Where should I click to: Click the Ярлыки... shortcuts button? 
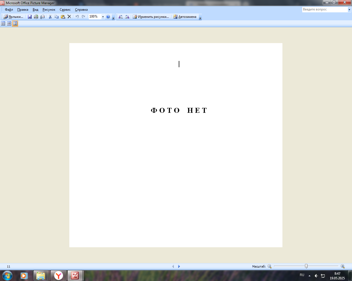[x=13, y=17]
